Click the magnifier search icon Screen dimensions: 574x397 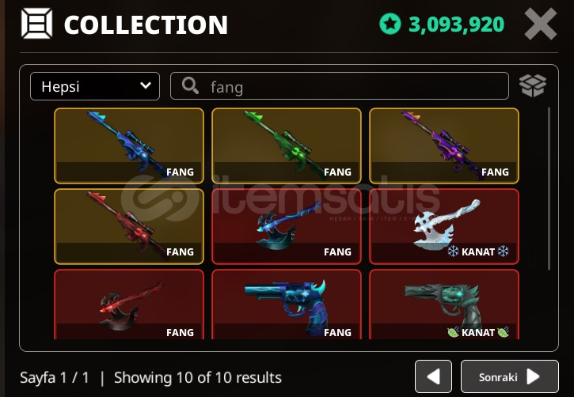(x=190, y=86)
